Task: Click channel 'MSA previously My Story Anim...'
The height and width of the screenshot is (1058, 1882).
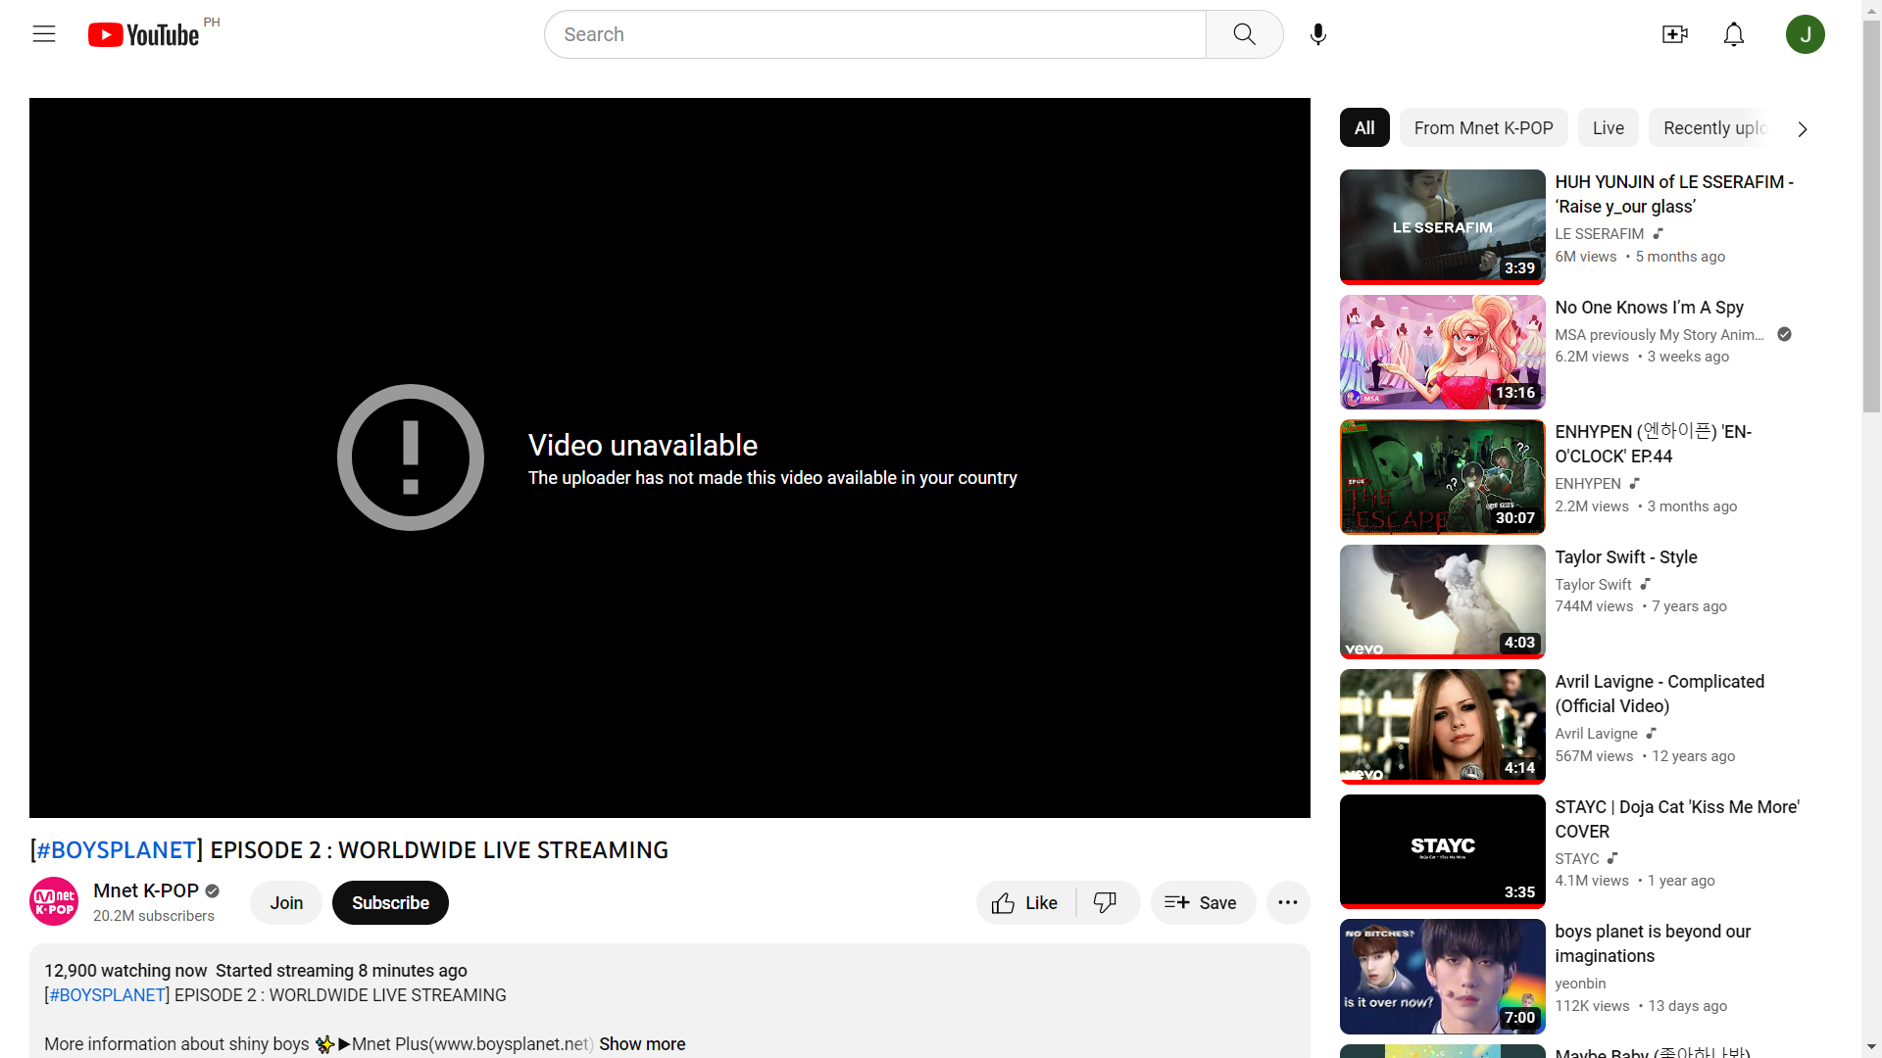Action: coord(1659,335)
